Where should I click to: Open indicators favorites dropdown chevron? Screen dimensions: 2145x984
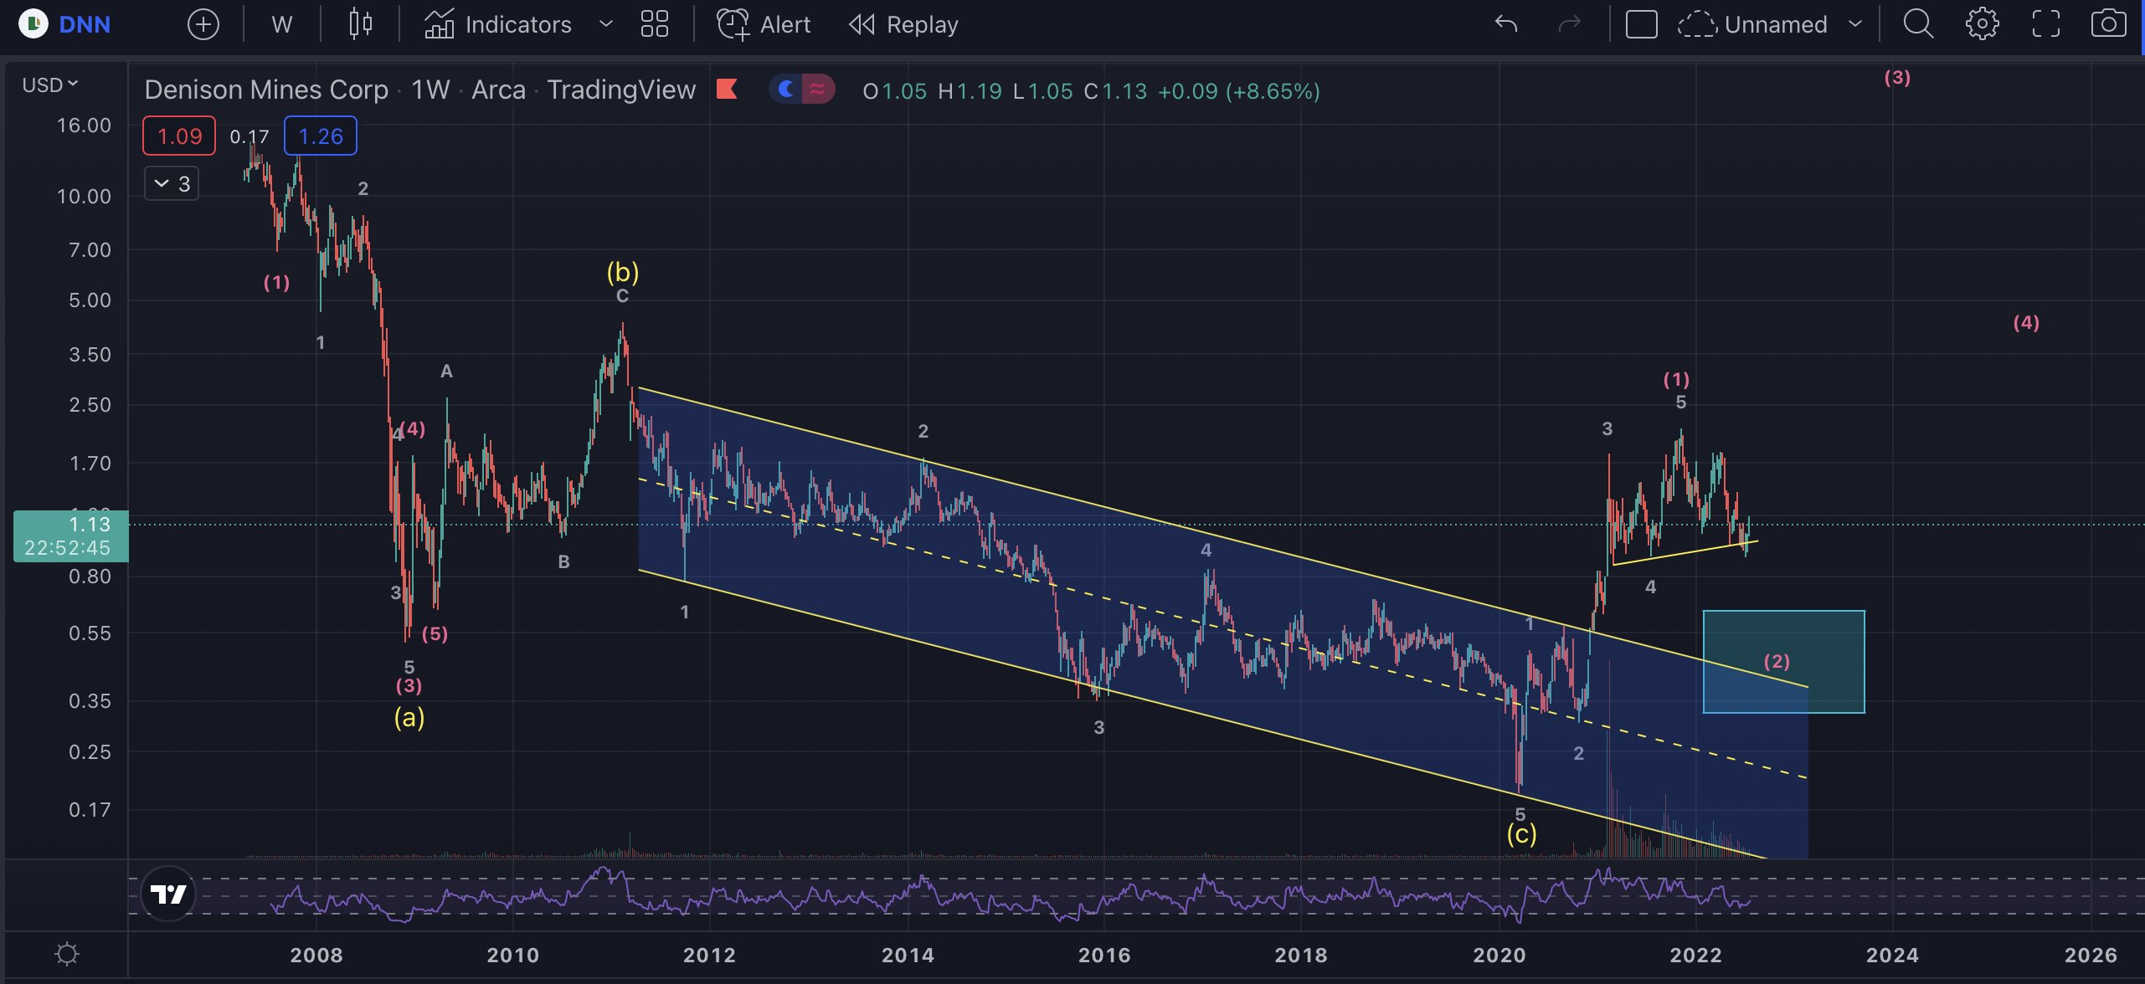(x=605, y=24)
